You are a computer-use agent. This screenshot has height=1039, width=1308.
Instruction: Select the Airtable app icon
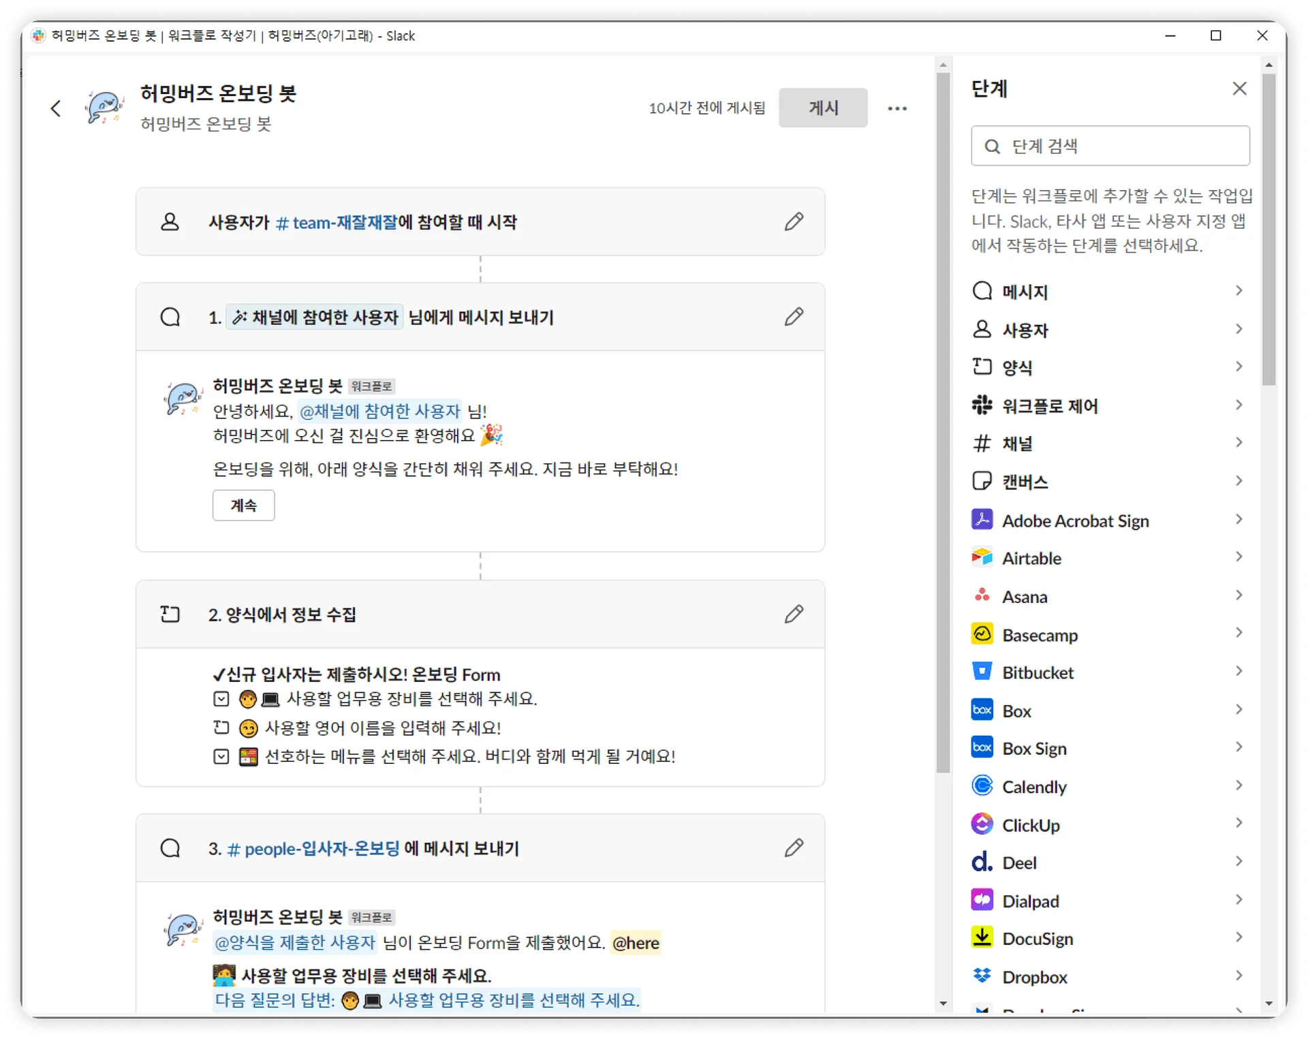click(x=982, y=558)
